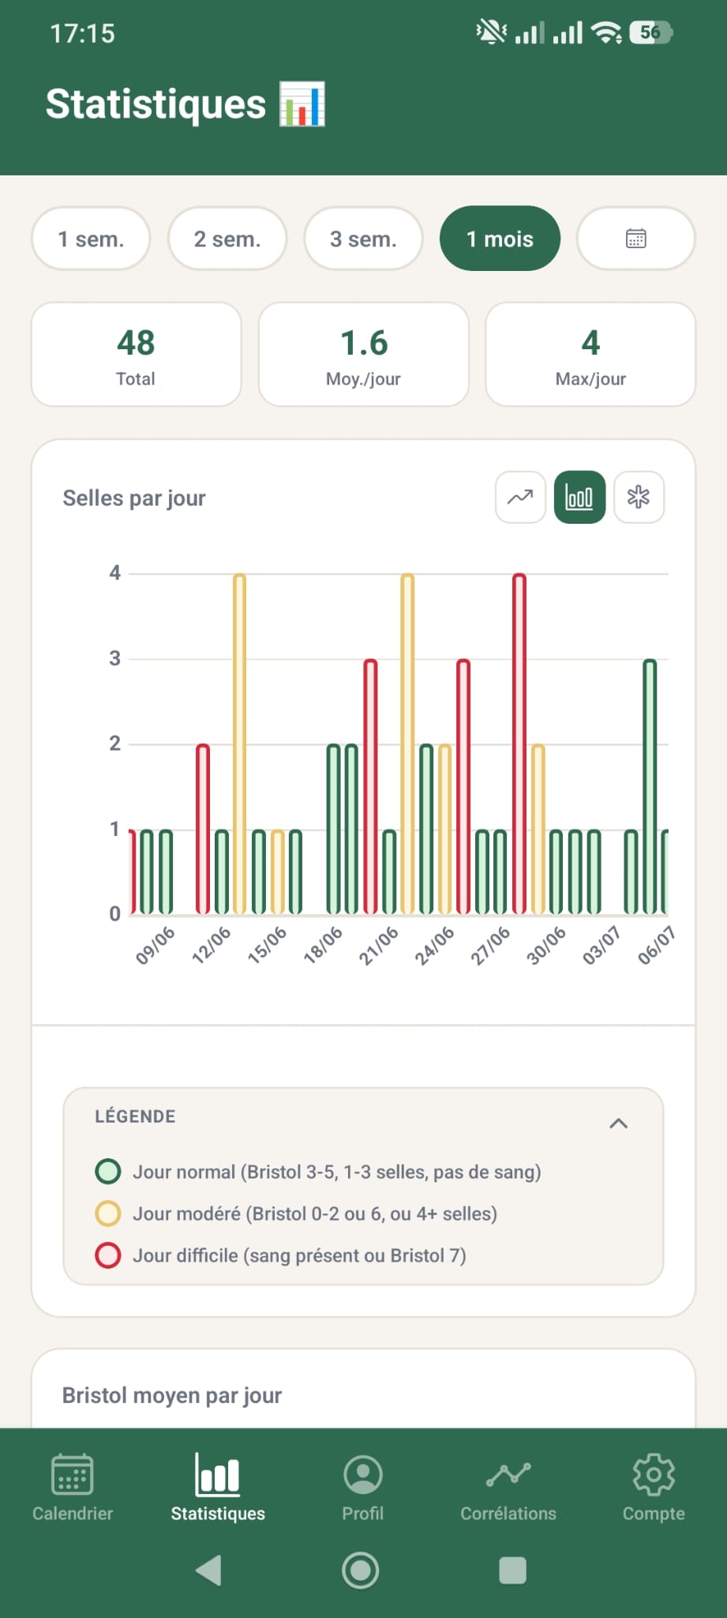Tap the 30/06 axis date label
This screenshot has height=1618, width=727.
click(x=546, y=946)
